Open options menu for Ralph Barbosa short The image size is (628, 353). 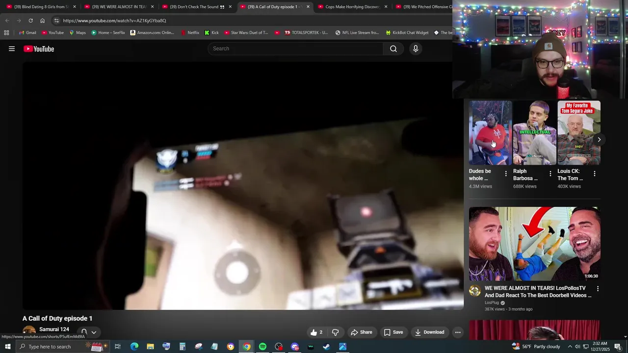550,174
